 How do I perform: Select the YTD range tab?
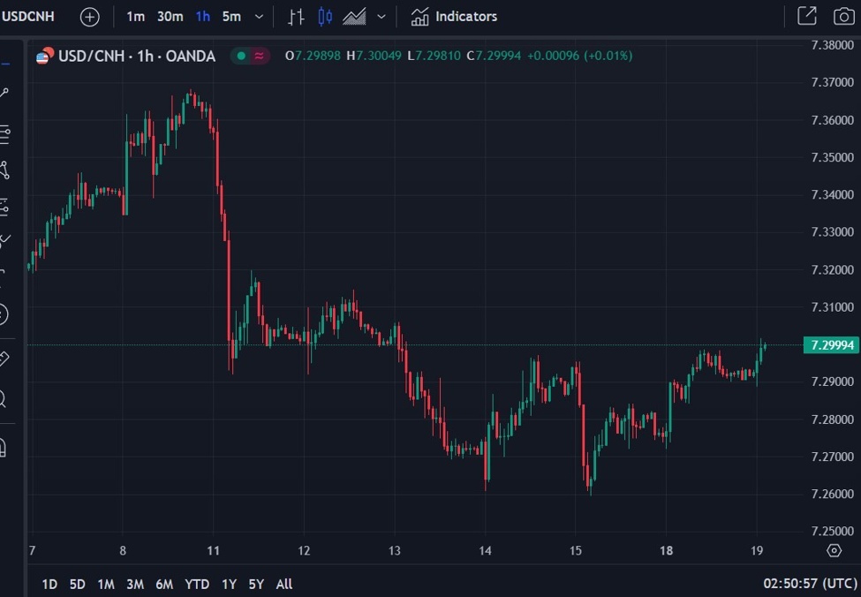point(197,584)
